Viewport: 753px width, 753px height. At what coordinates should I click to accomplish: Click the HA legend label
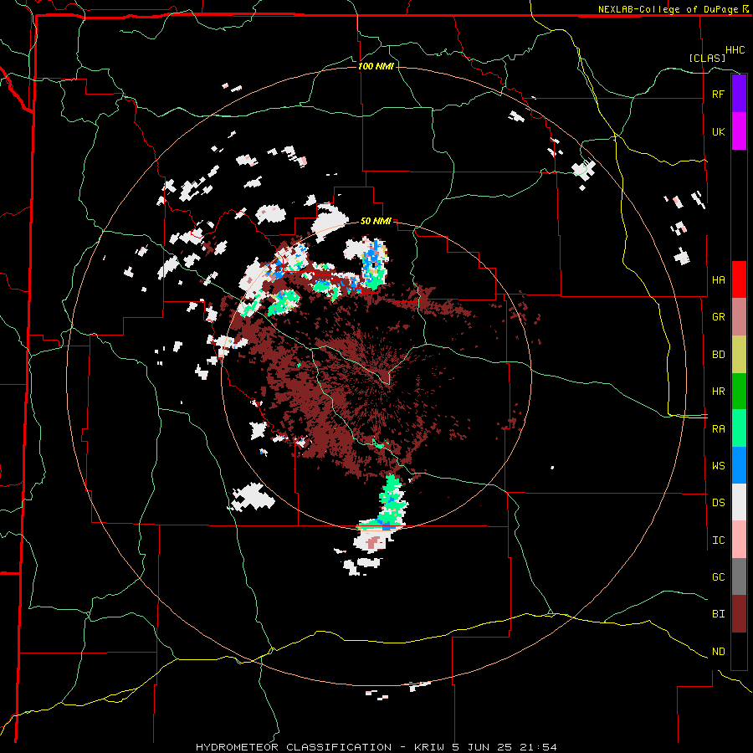point(718,280)
